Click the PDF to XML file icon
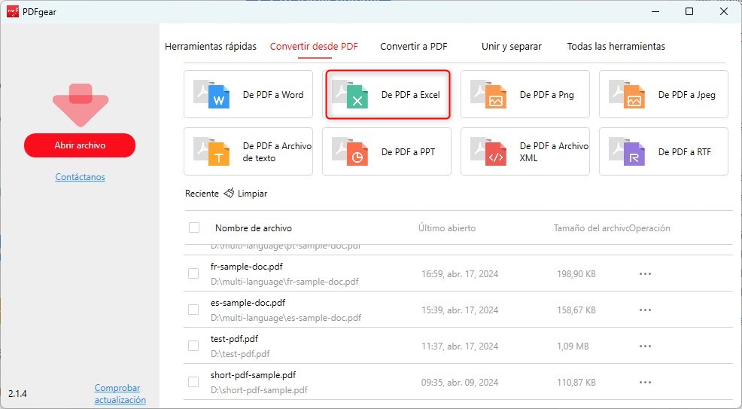742x409 pixels. pyautogui.click(x=488, y=151)
